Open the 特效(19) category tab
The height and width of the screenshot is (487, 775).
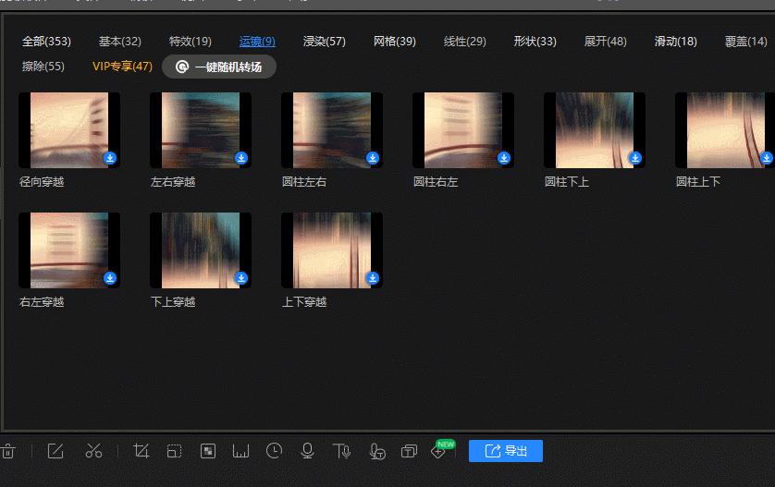pyautogui.click(x=191, y=41)
